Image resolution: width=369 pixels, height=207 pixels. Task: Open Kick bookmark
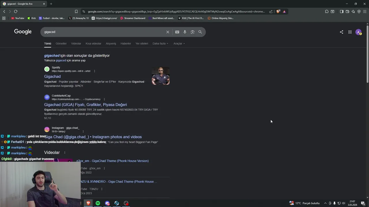(31, 18)
